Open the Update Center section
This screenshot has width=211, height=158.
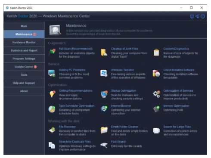(24, 67)
